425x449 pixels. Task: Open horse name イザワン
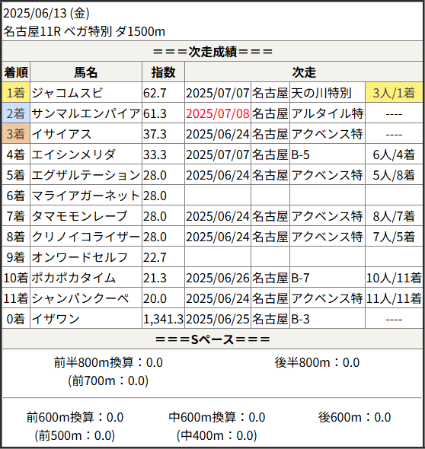pyautogui.click(x=56, y=319)
